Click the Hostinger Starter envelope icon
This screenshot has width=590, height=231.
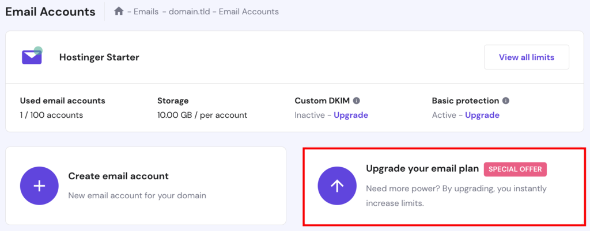pos(32,56)
